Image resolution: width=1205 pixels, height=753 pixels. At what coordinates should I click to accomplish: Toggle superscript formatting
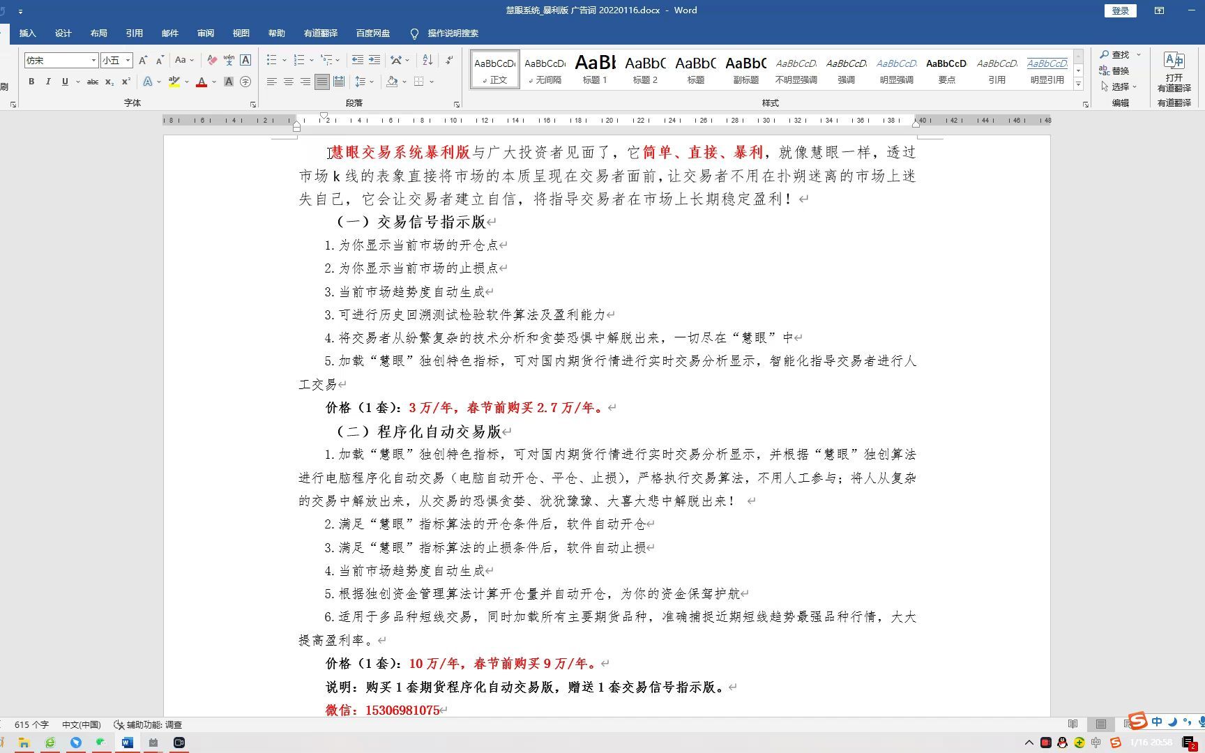(x=126, y=82)
